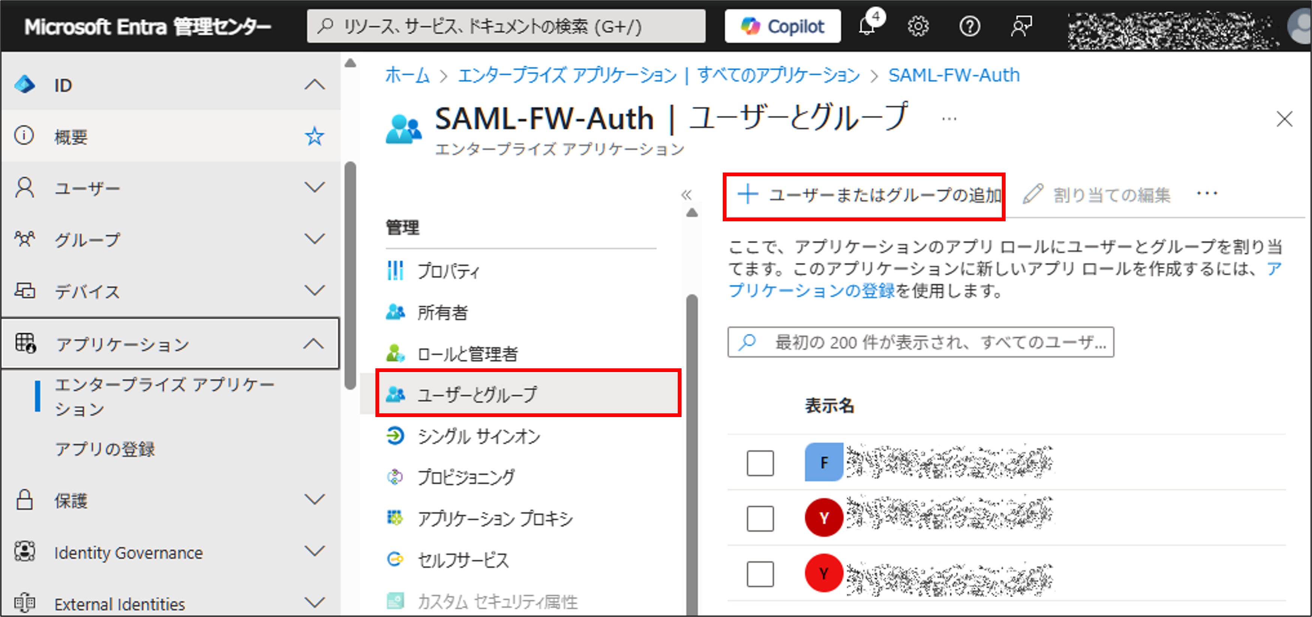The height and width of the screenshot is (617, 1312).
Task: Click the blue F avatar
Action: coord(824,462)
